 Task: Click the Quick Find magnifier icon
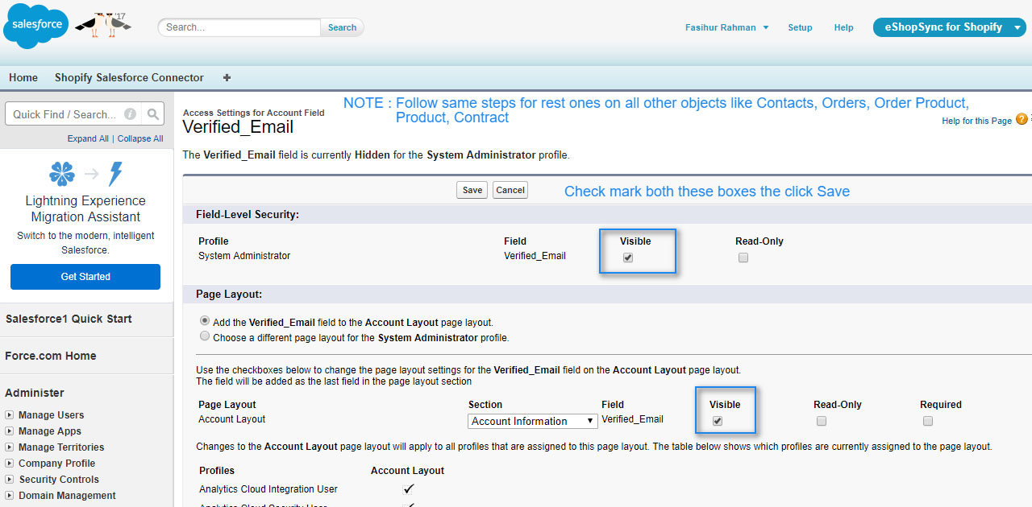coord(153,114)
